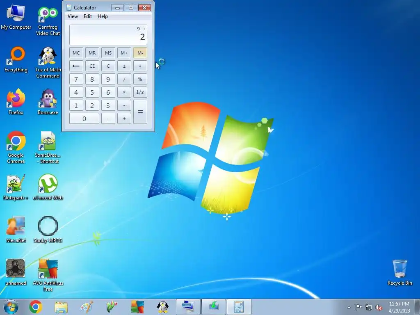The width and height of the screenshot is (420, 315).
Task: Toggle sign with the ± button
Action: point(124,66)
